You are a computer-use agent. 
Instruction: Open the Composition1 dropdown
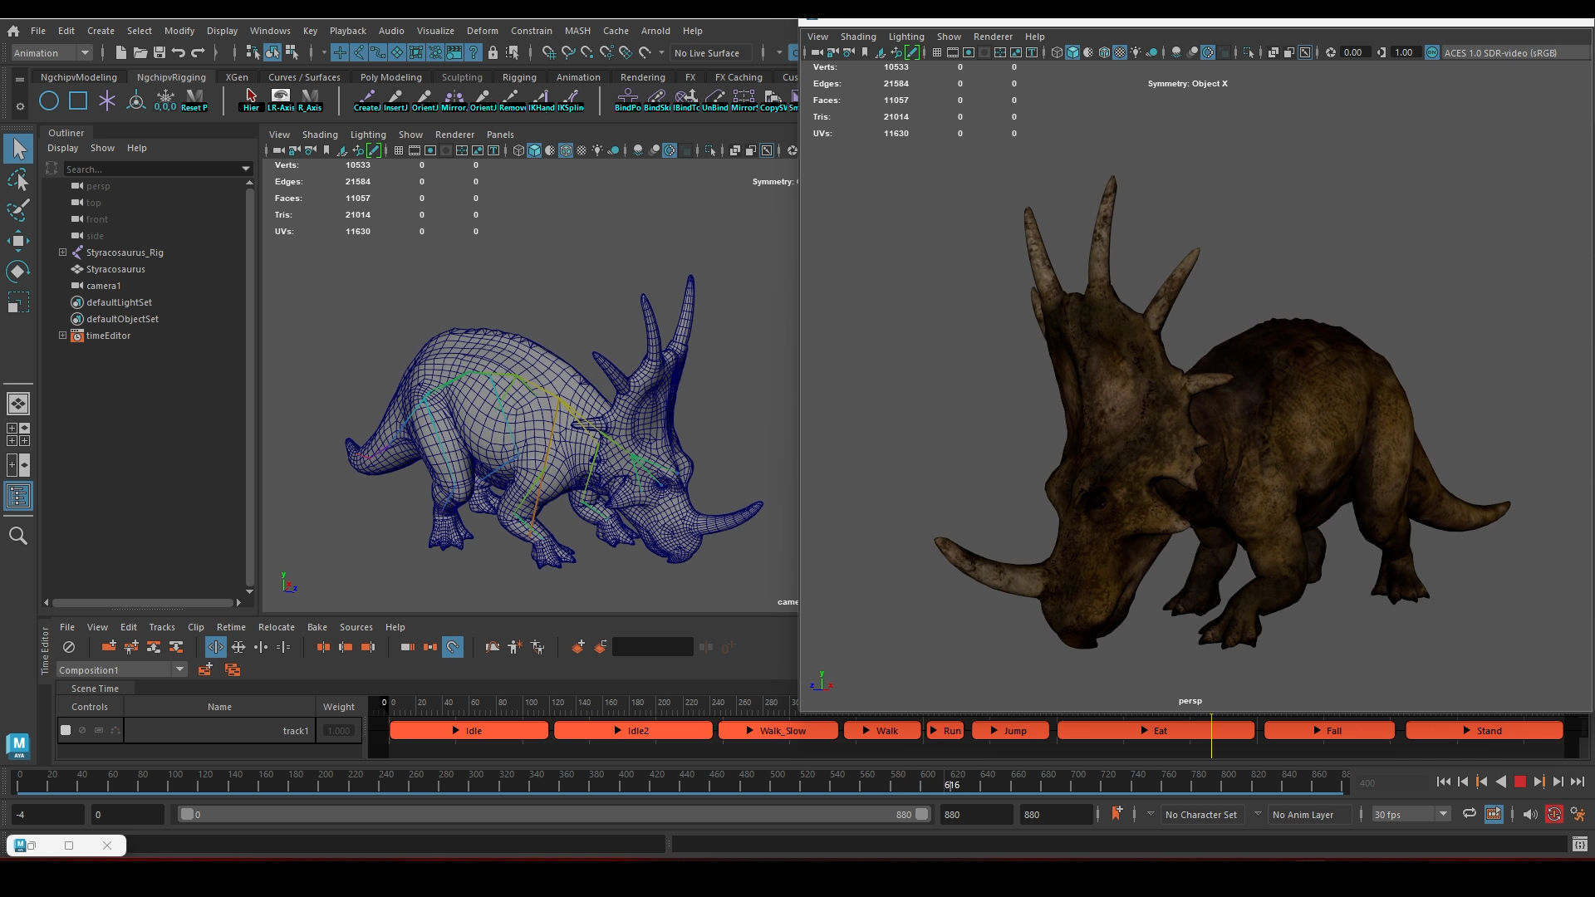121,670
